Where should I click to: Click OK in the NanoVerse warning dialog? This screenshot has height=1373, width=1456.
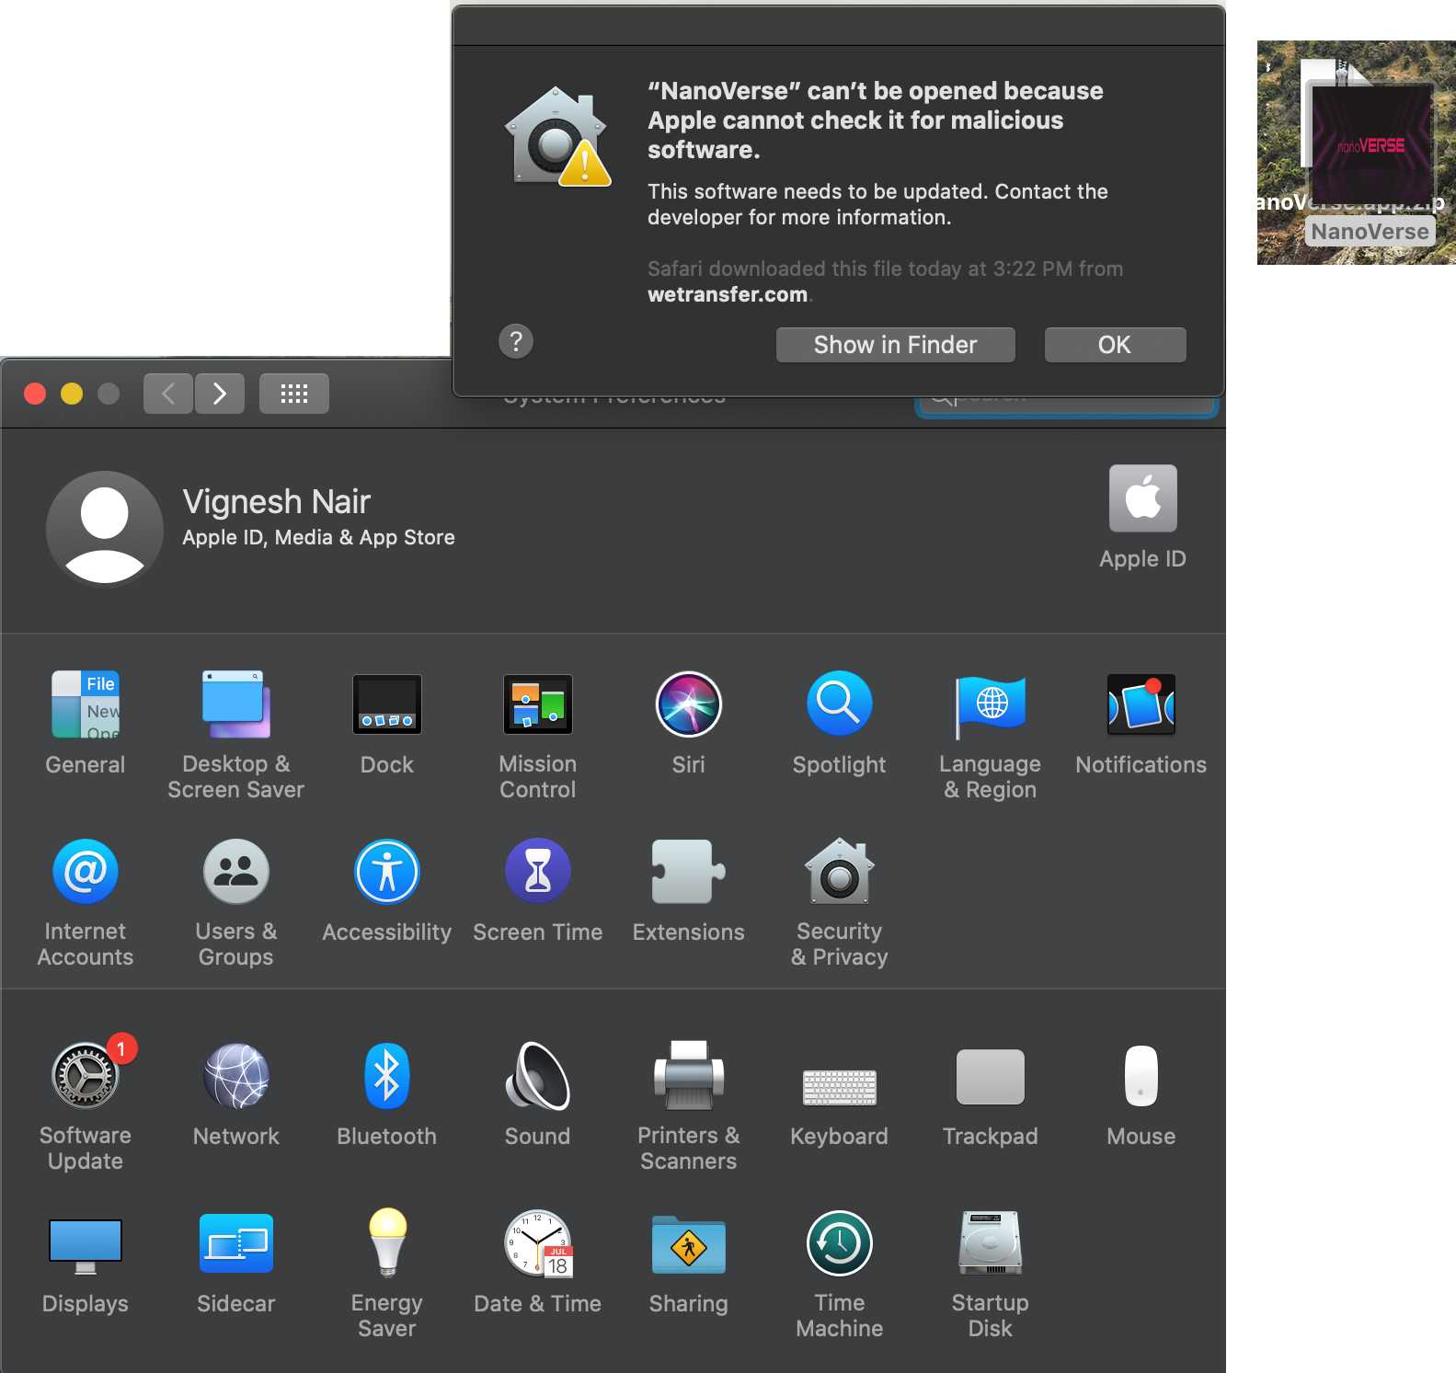tap(1115, 345)
